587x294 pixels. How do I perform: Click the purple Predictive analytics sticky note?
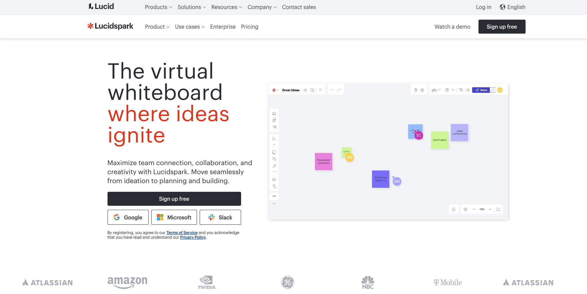381,179
